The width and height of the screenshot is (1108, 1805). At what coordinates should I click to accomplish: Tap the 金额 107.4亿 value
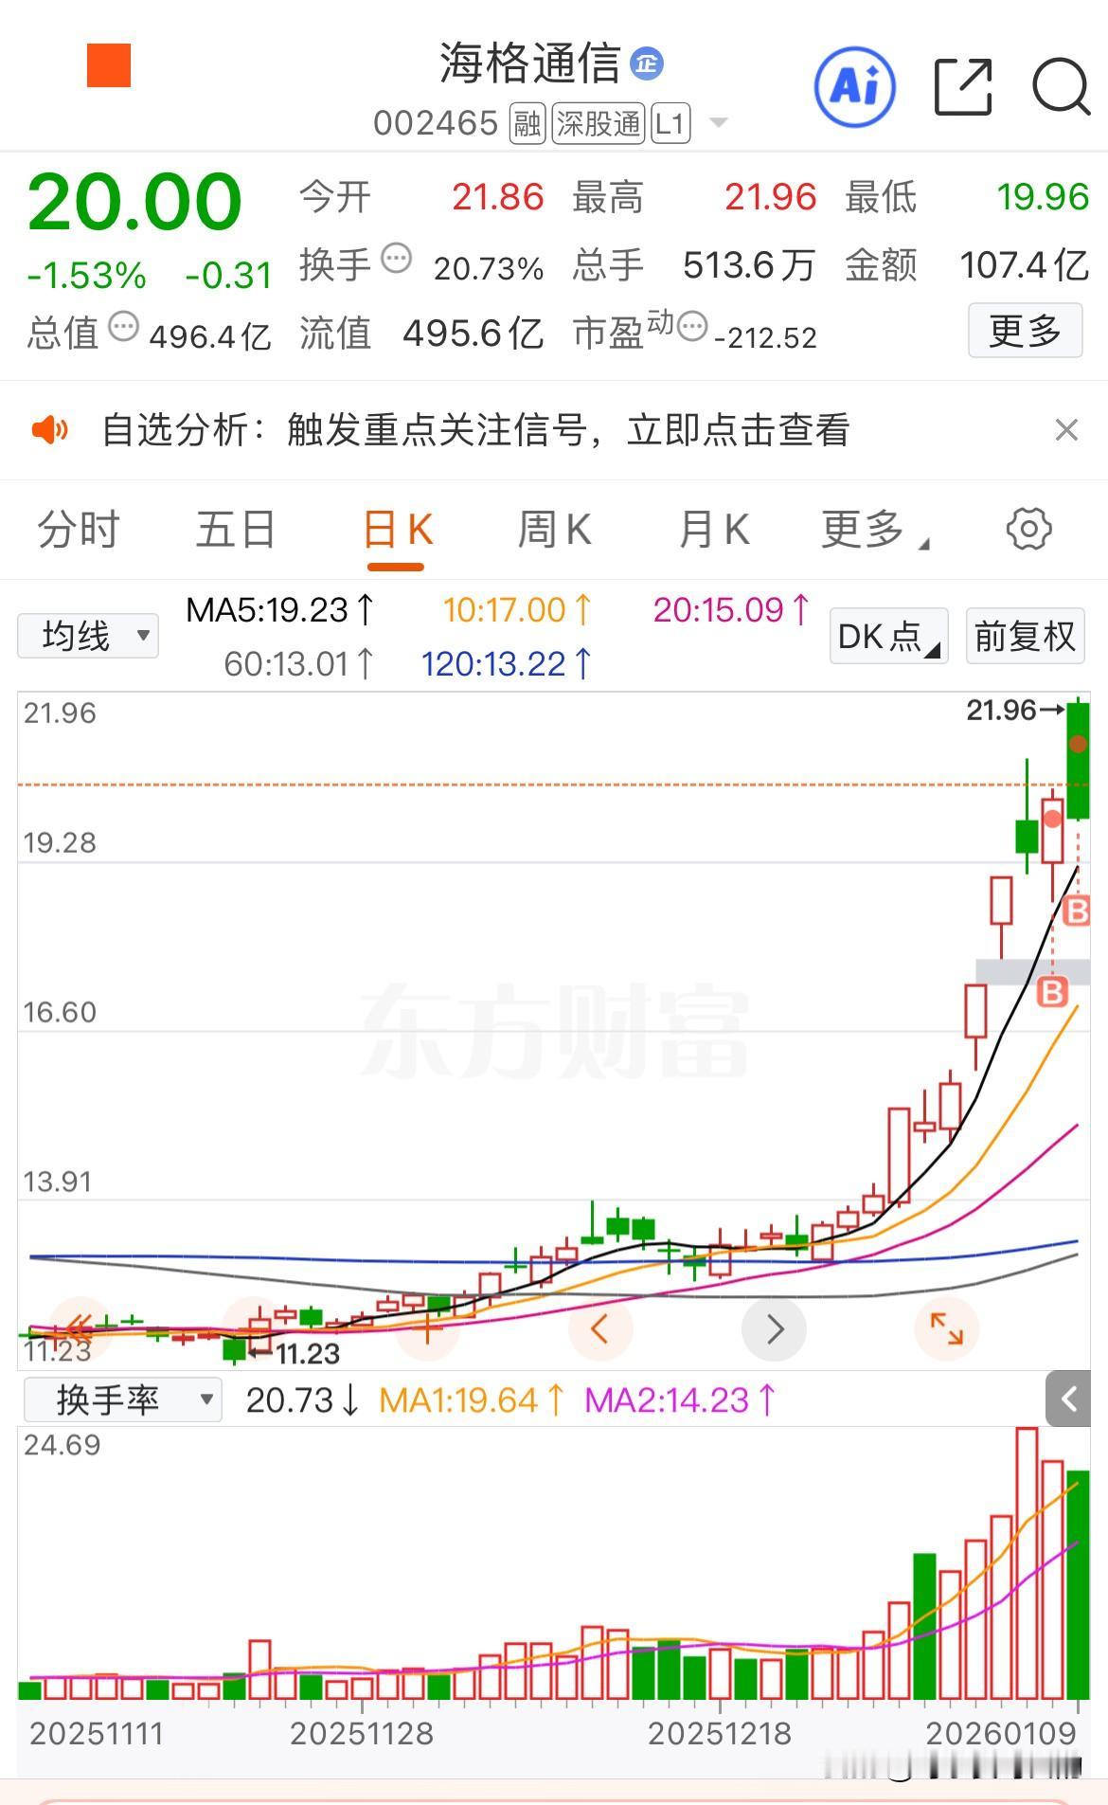(x=1024, y=265)
